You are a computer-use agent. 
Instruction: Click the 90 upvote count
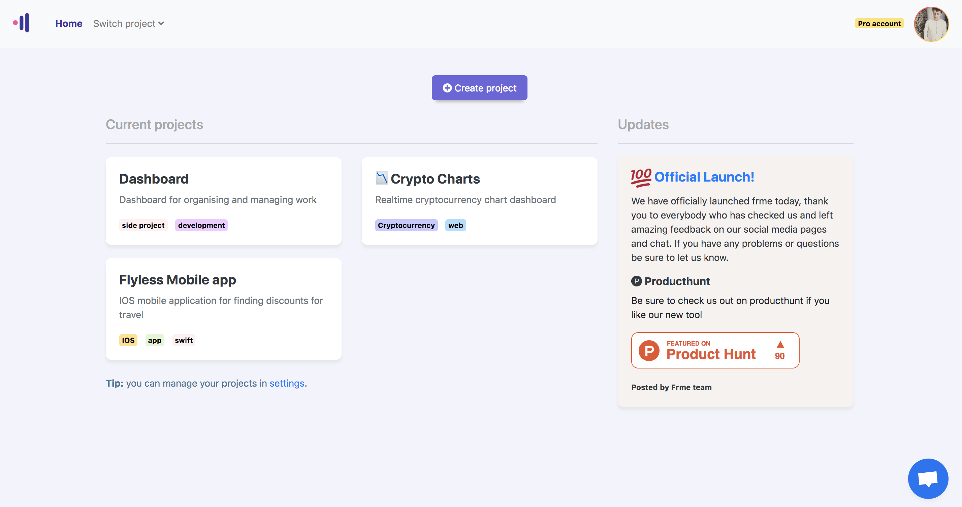point(780,356)
